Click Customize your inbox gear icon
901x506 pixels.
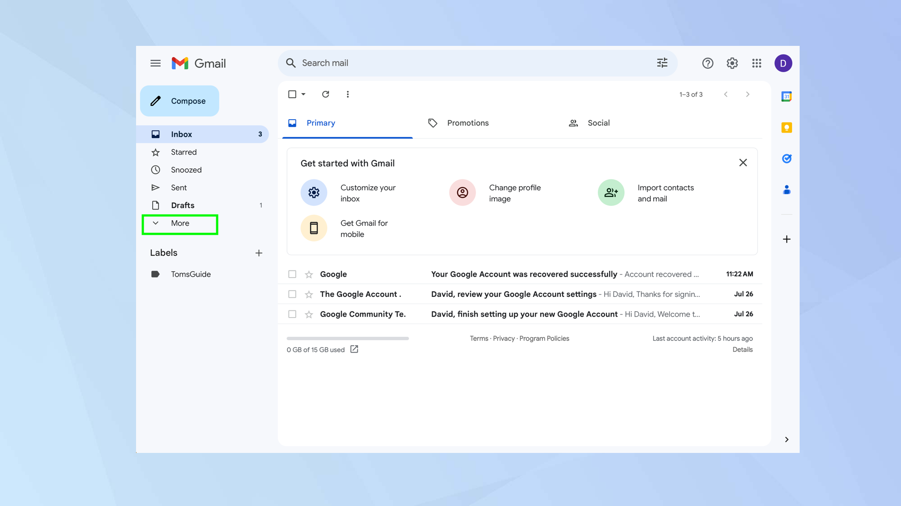(x=314, y=193)
